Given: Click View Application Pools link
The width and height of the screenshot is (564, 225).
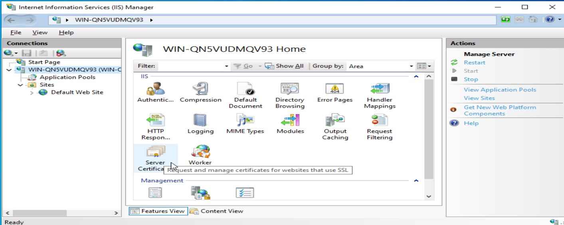Looking at the screenshot, I should [500, 90].
